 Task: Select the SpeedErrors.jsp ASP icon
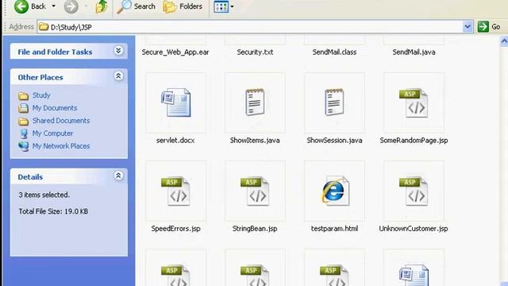pos(175,191)
